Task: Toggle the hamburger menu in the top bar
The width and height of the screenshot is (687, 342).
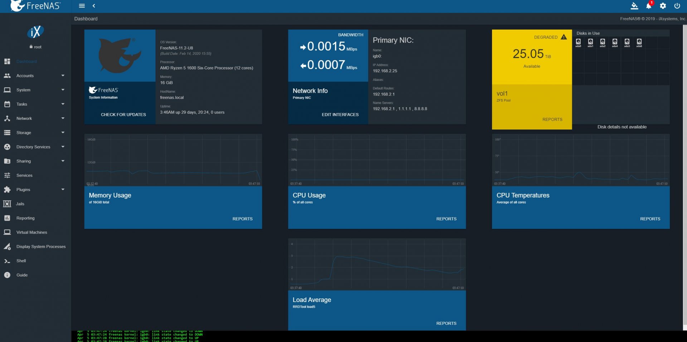Action: click(x=82, y=6)
